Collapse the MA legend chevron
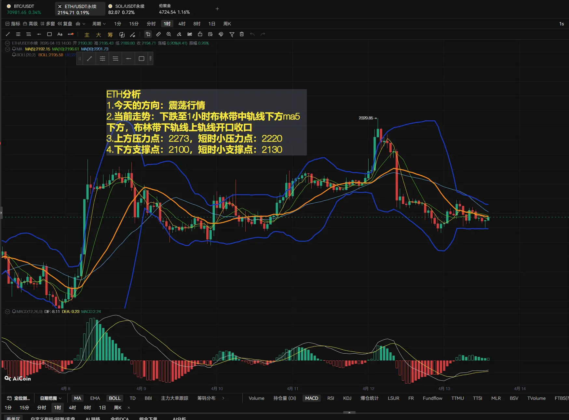The width and height of the screenshot is (569, 420). coord(7,49)
